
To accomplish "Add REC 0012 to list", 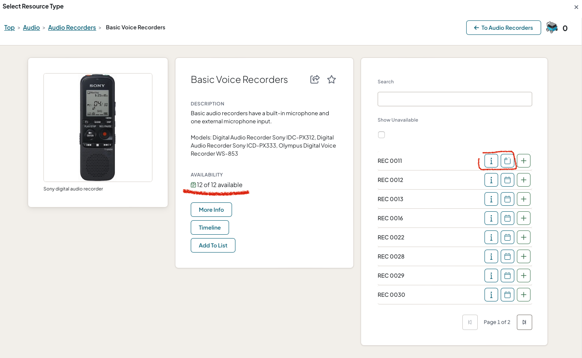I will pos(524,180).
